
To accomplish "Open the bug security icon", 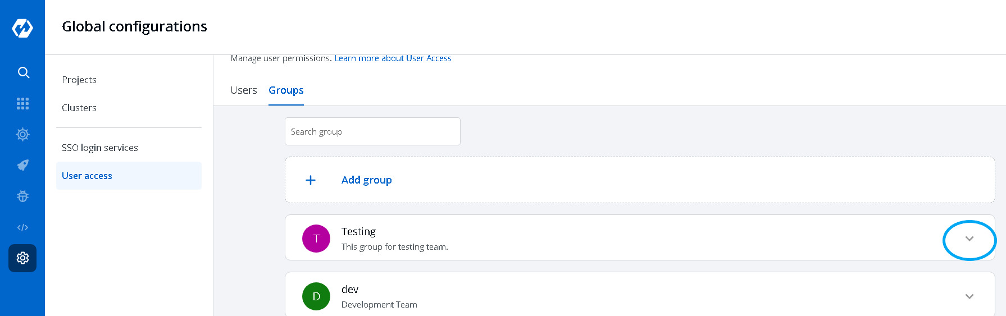I will [x=23, y=196].
